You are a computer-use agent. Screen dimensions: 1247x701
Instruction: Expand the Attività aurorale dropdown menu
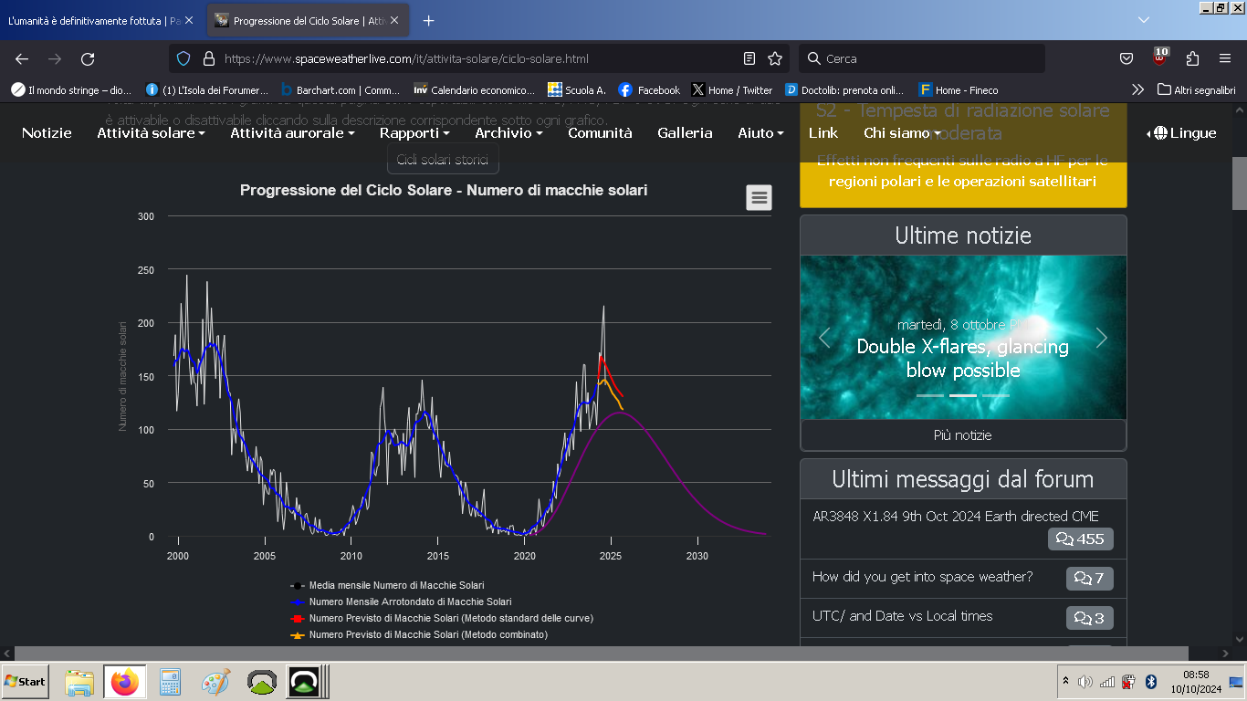(x=292, y=132)
